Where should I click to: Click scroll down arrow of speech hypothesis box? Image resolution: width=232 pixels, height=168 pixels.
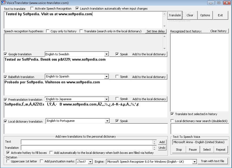coord(164,49)
